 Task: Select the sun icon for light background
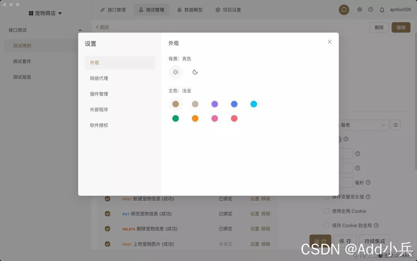pyautogui.click(x=176, y=72)
